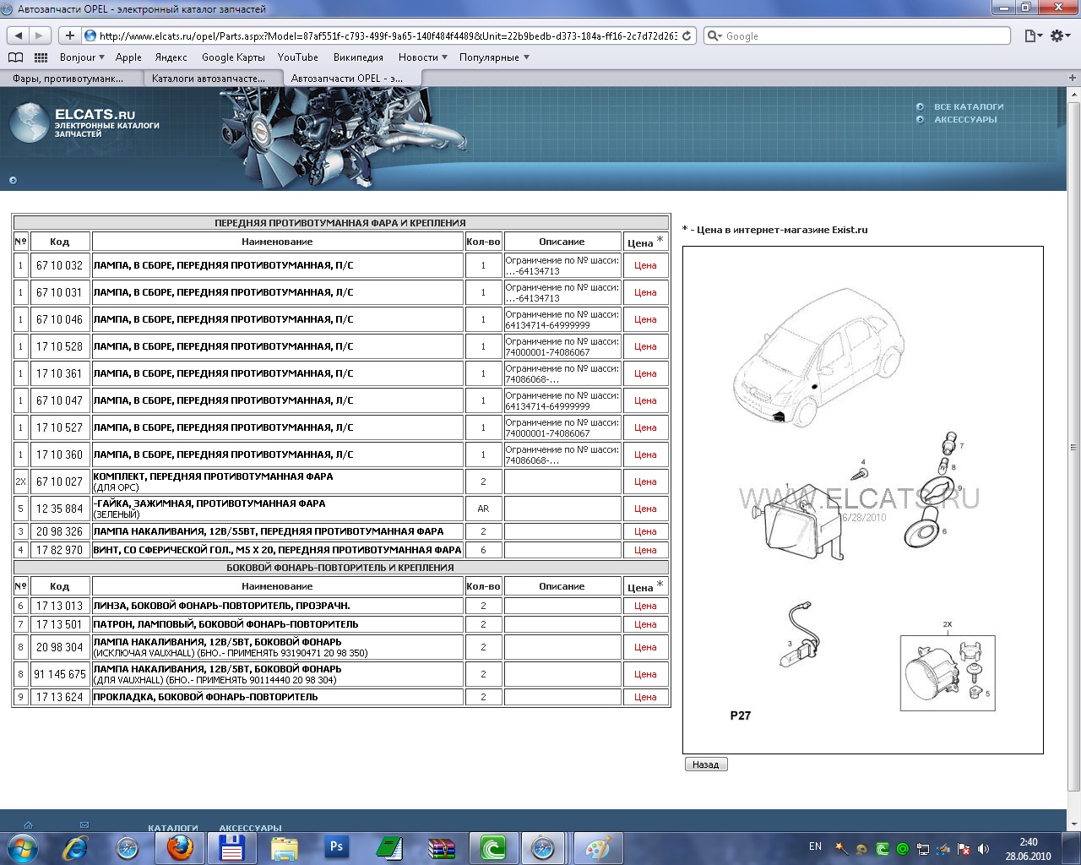Open the gear settings menu in Safari

tap(1058, 35)
